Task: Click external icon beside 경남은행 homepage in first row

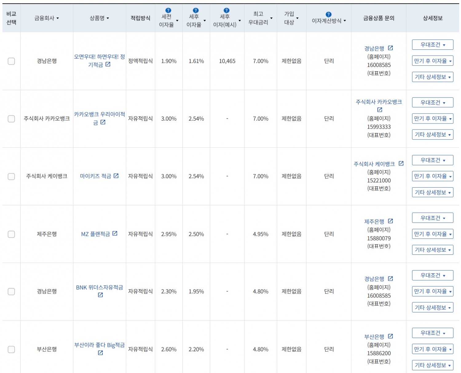Action: tap(390, 48)
